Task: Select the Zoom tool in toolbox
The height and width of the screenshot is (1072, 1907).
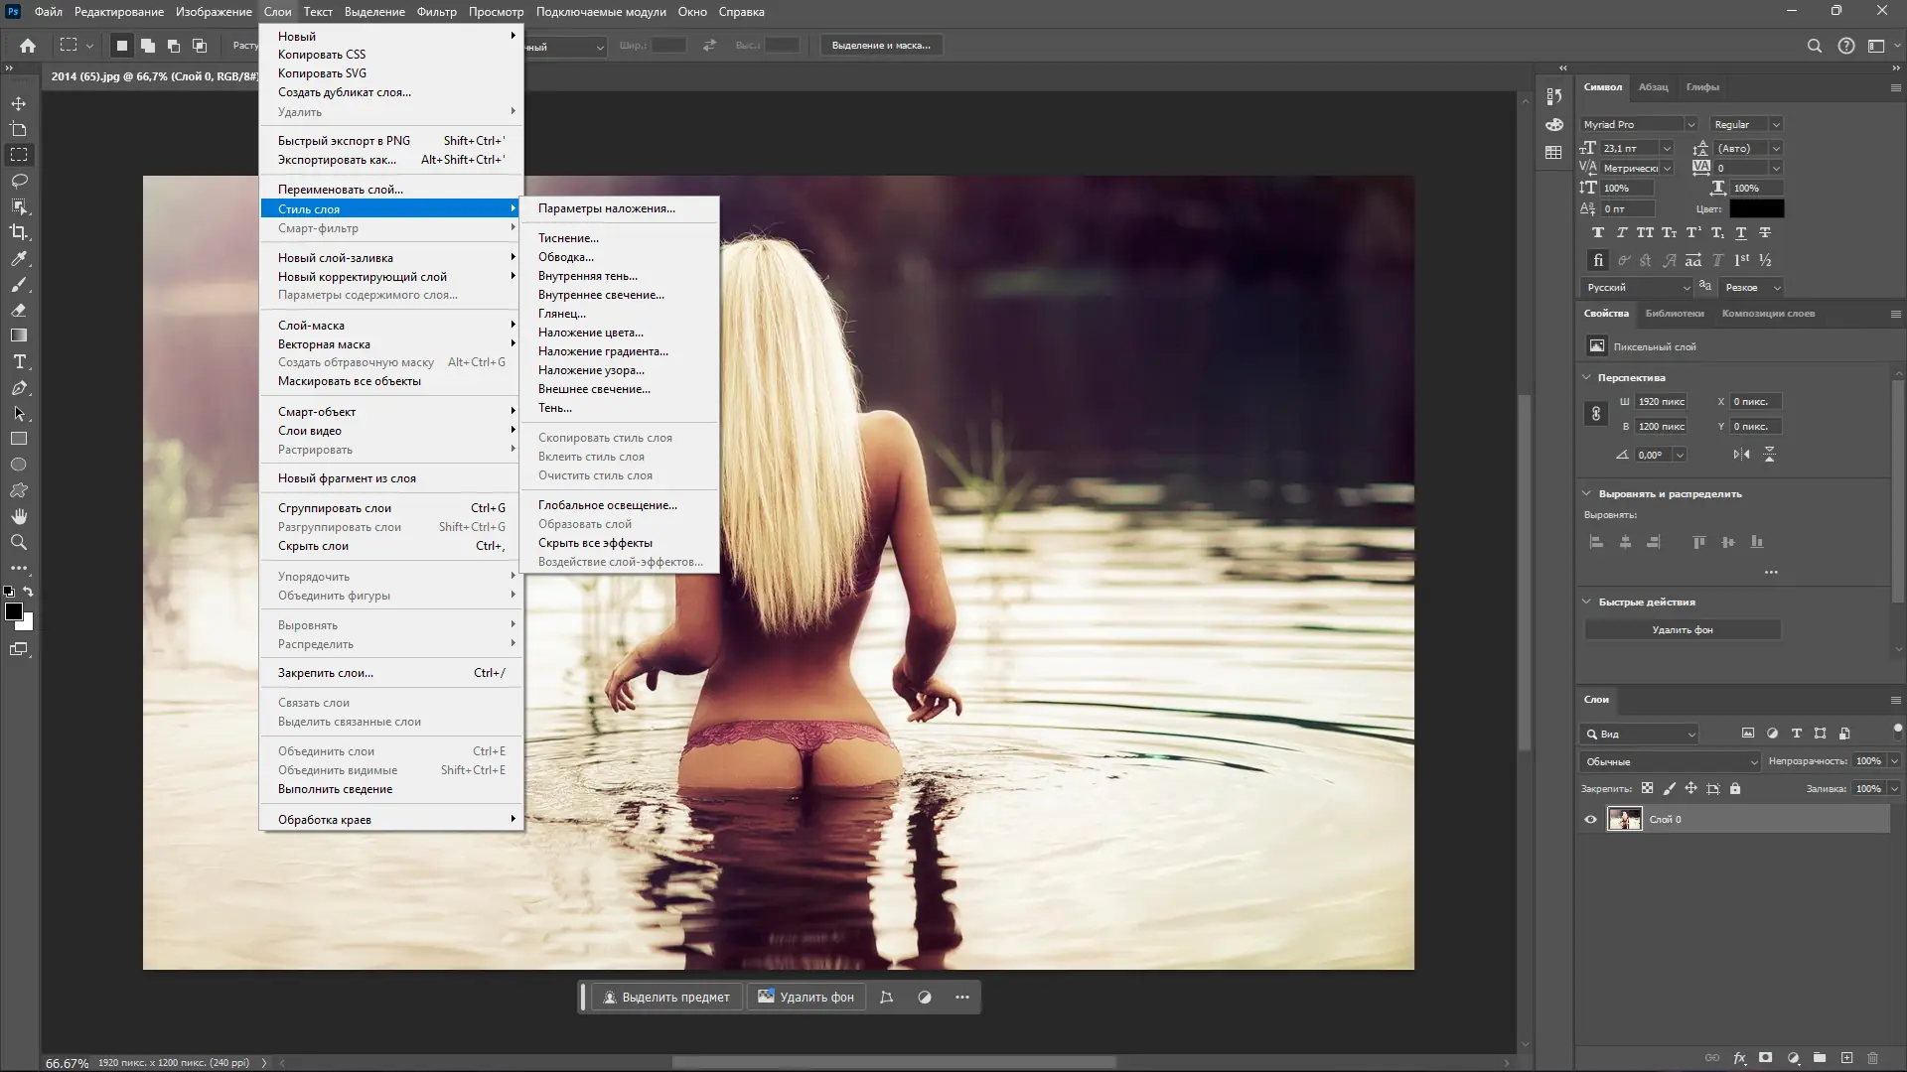Action: point(19,542)
